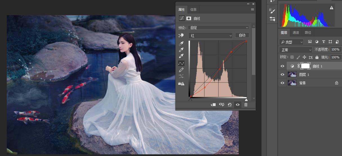Hide the 图层 1 layer

tap(283, 75)
